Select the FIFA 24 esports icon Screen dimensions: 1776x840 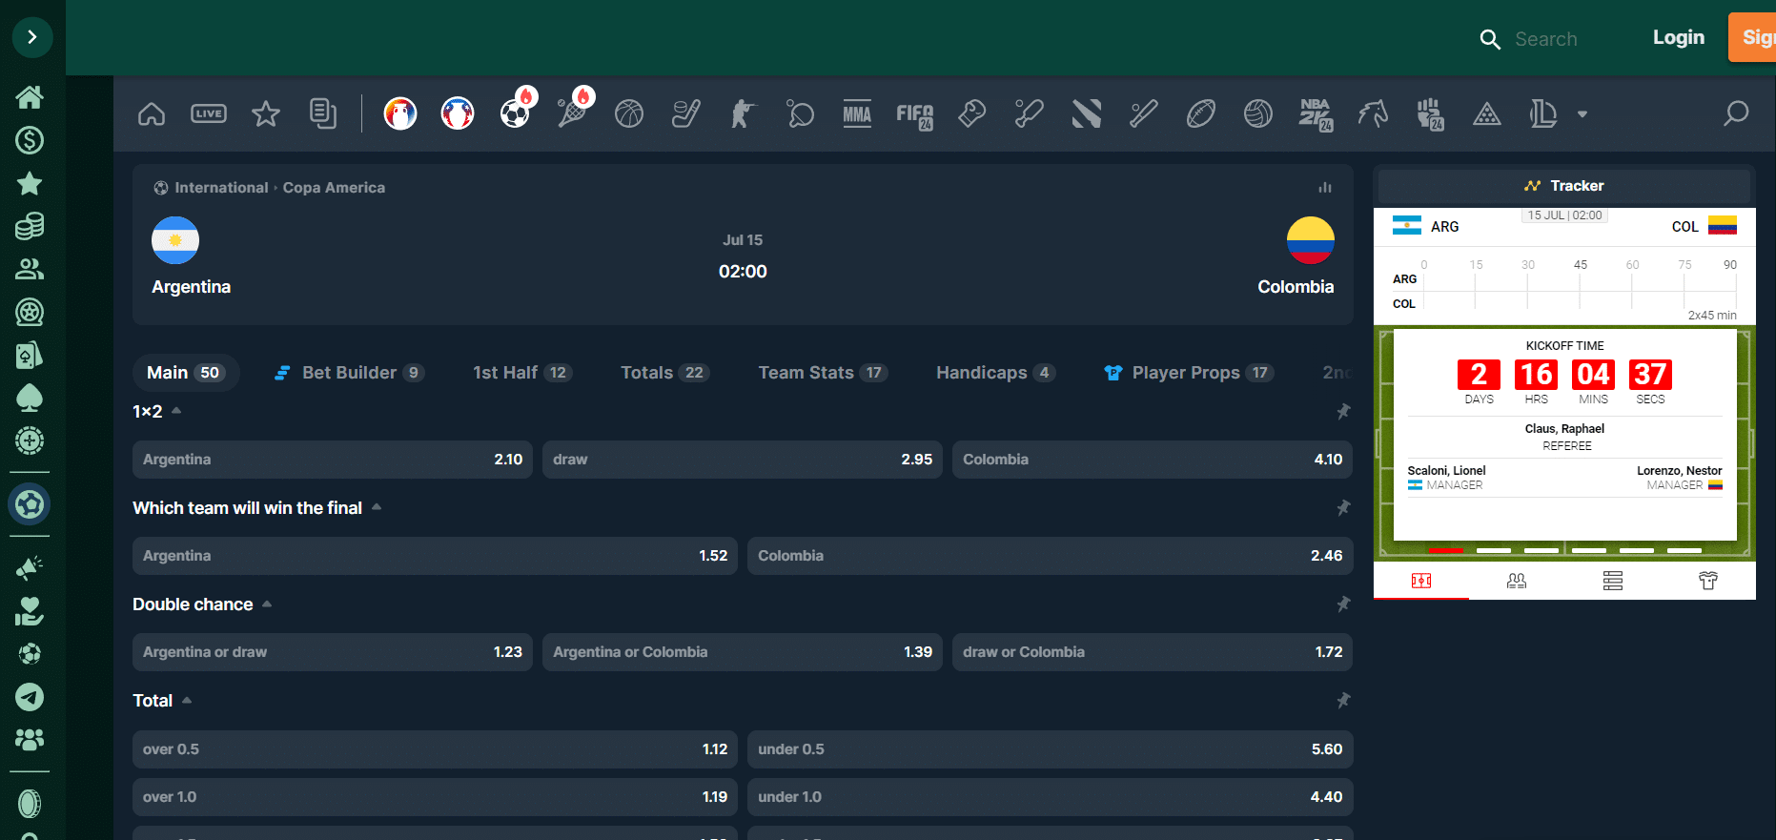click(915, 115)
